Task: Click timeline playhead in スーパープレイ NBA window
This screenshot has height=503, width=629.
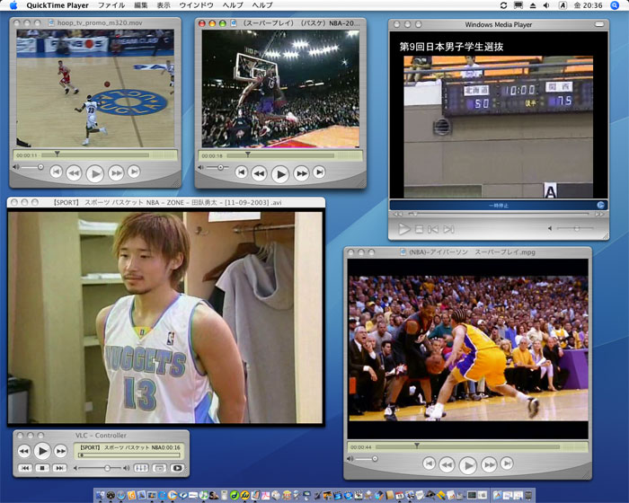Action: coord(248,154)
